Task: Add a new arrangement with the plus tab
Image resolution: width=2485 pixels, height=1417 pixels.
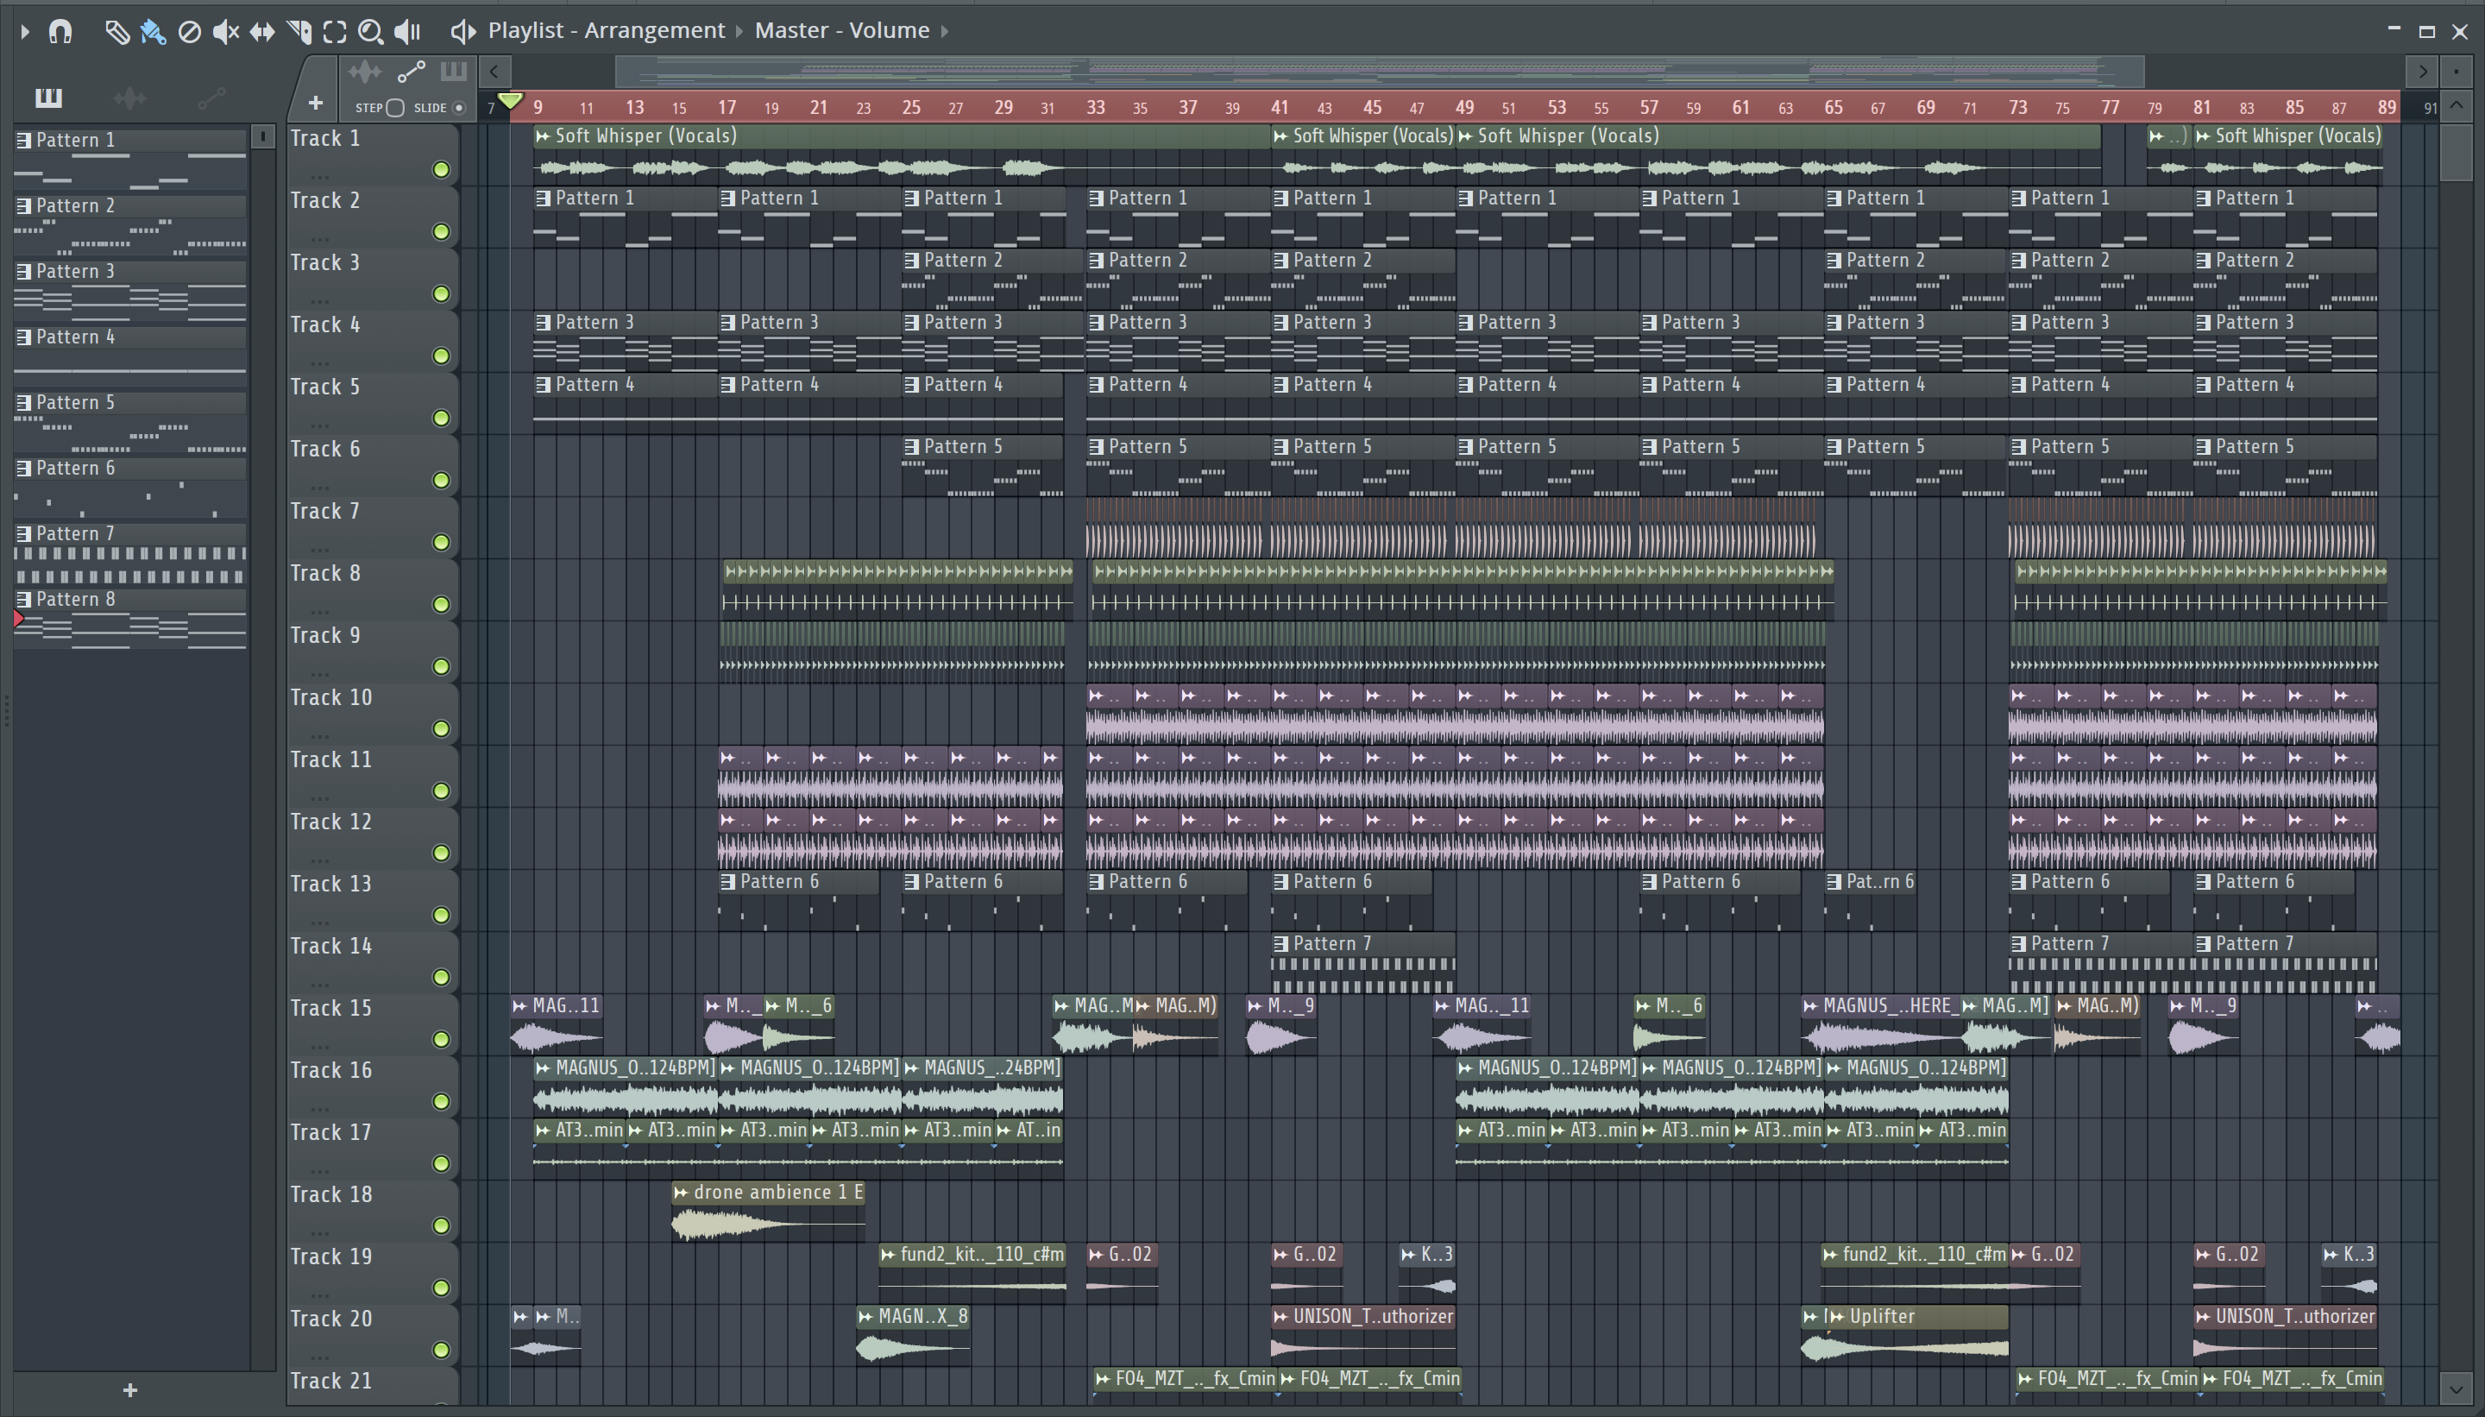Action: [315, 102]
